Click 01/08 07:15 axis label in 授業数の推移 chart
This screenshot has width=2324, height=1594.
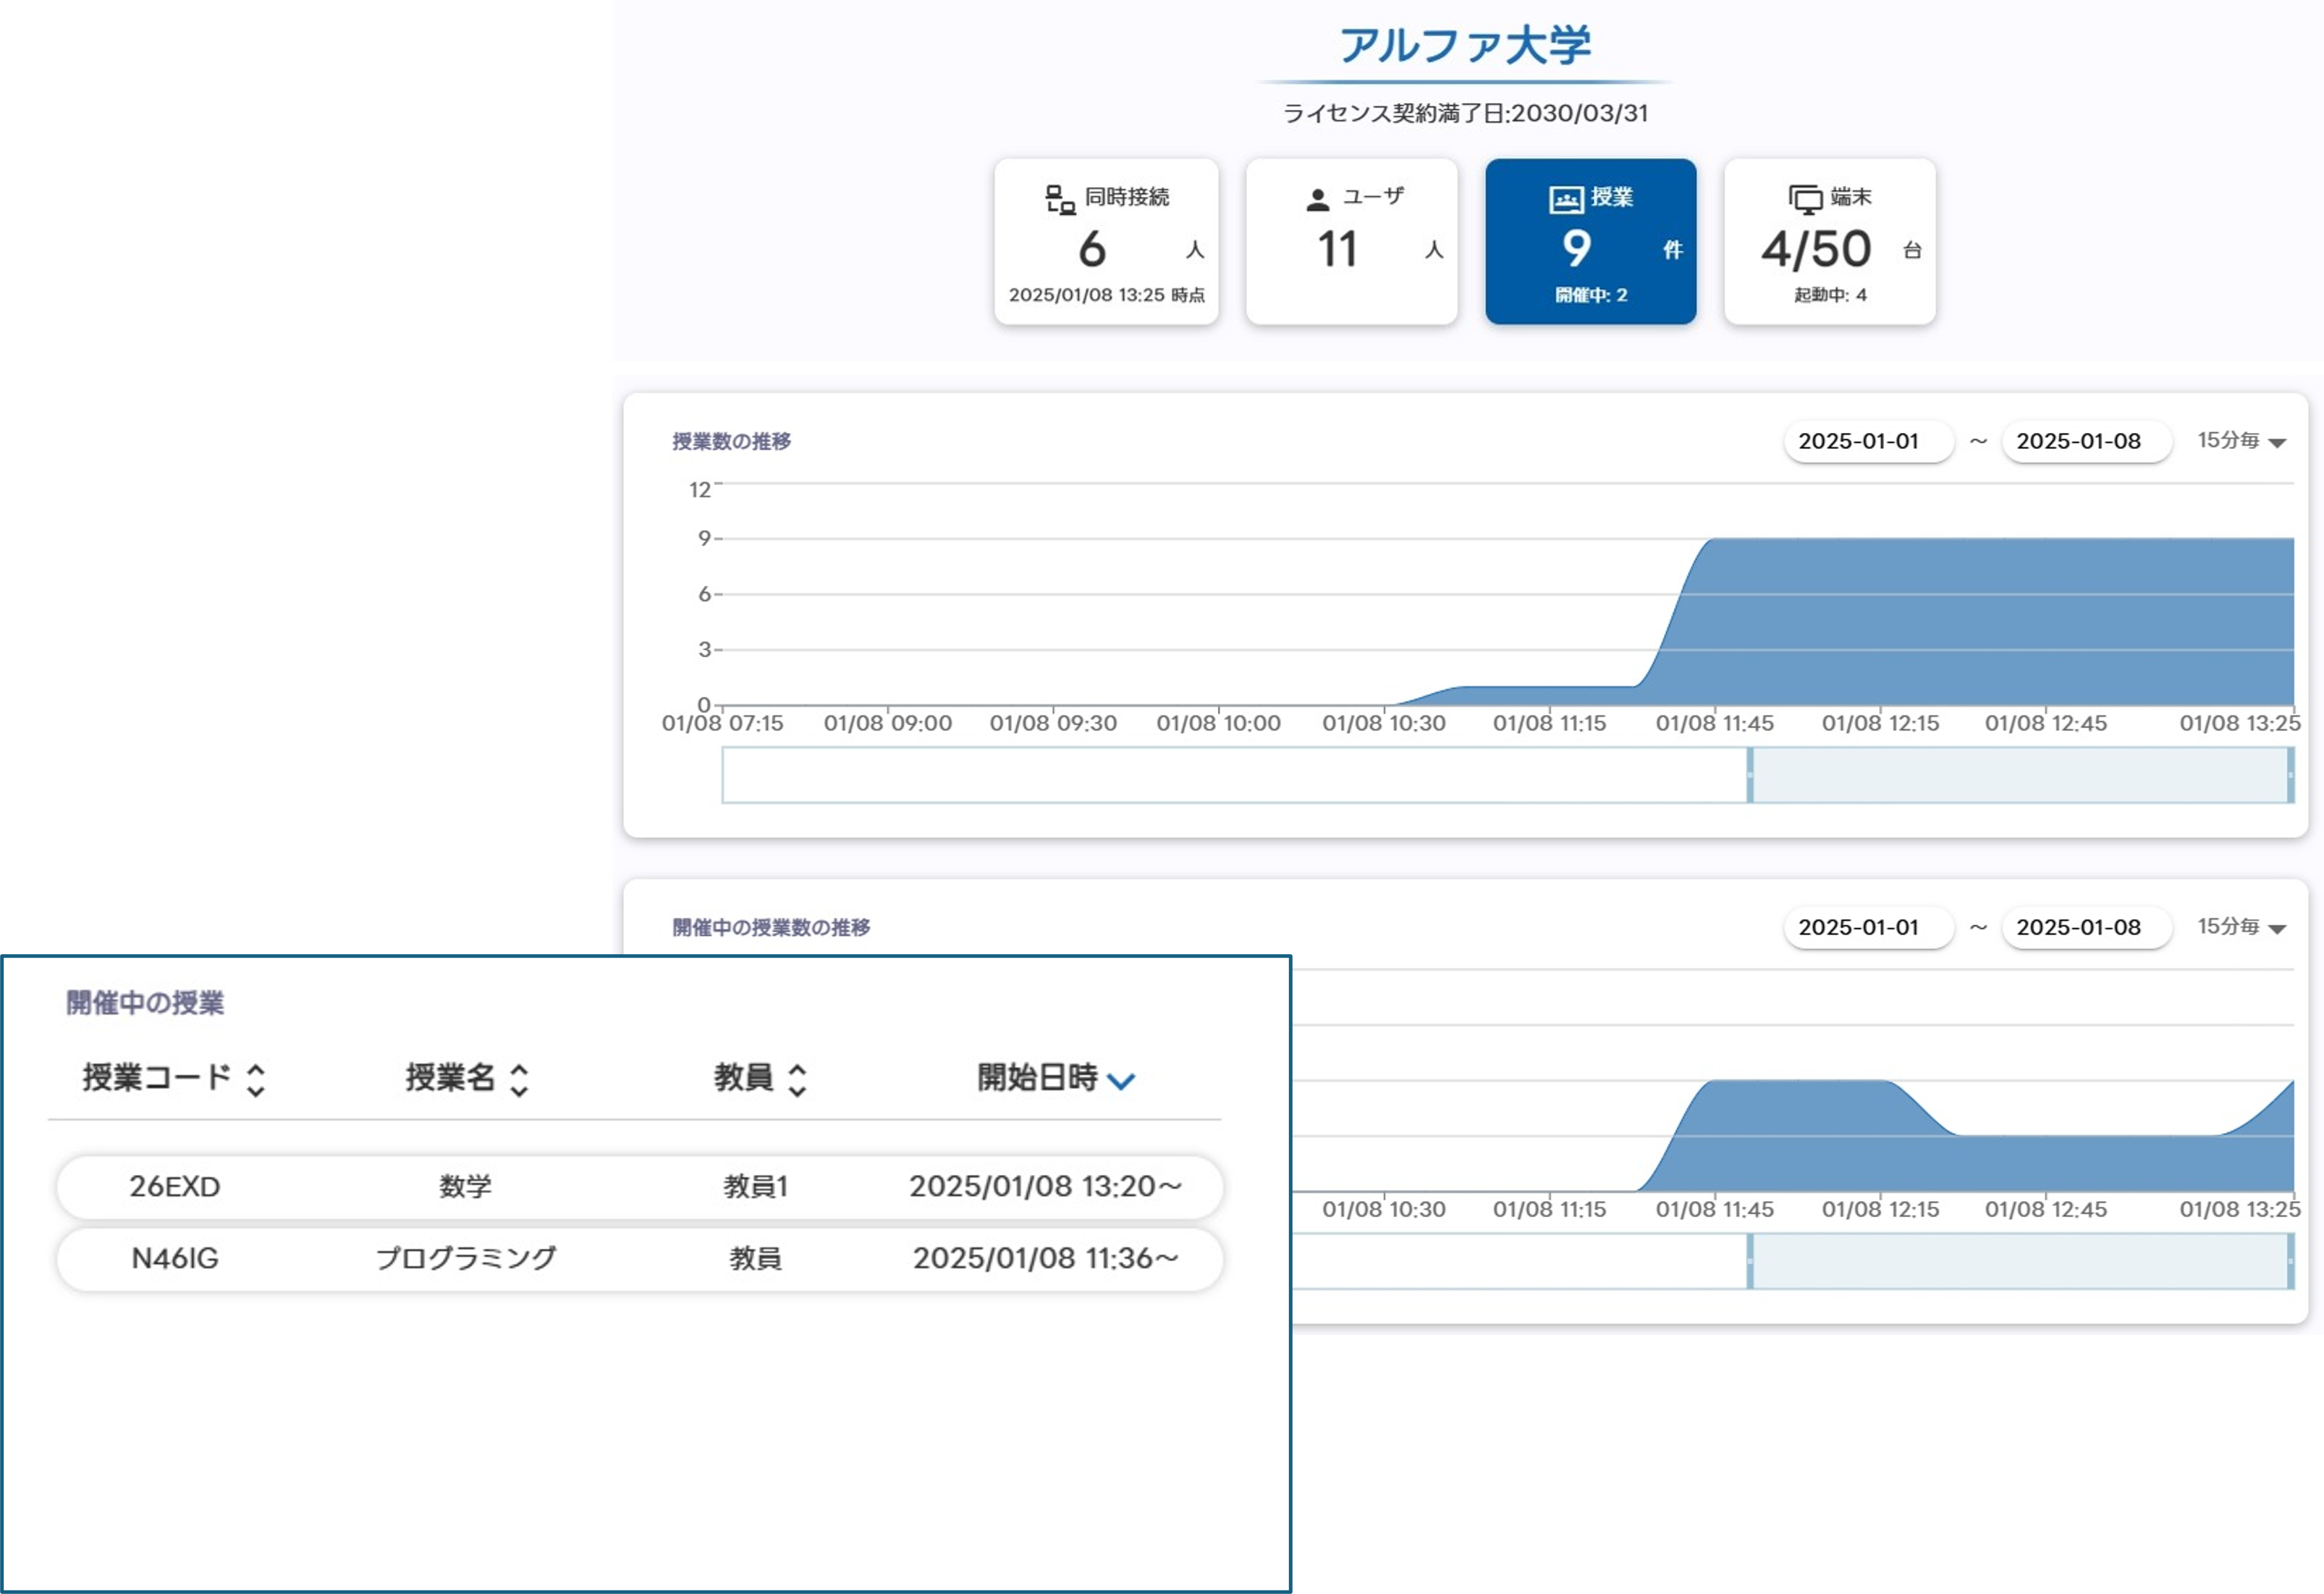[722, 723]
